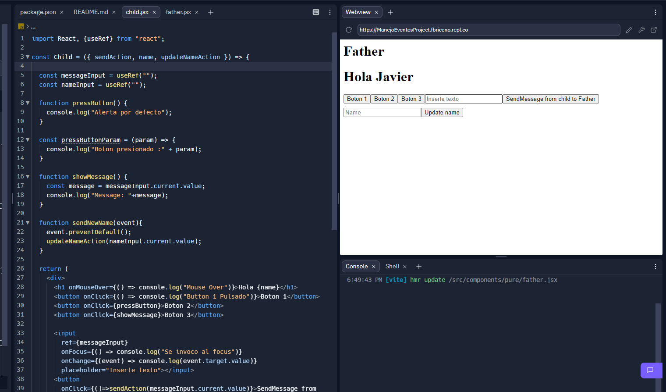Add a new Webview pane tab
The image size is (666, 392).
pyautogui.click(x=390, y=12)
